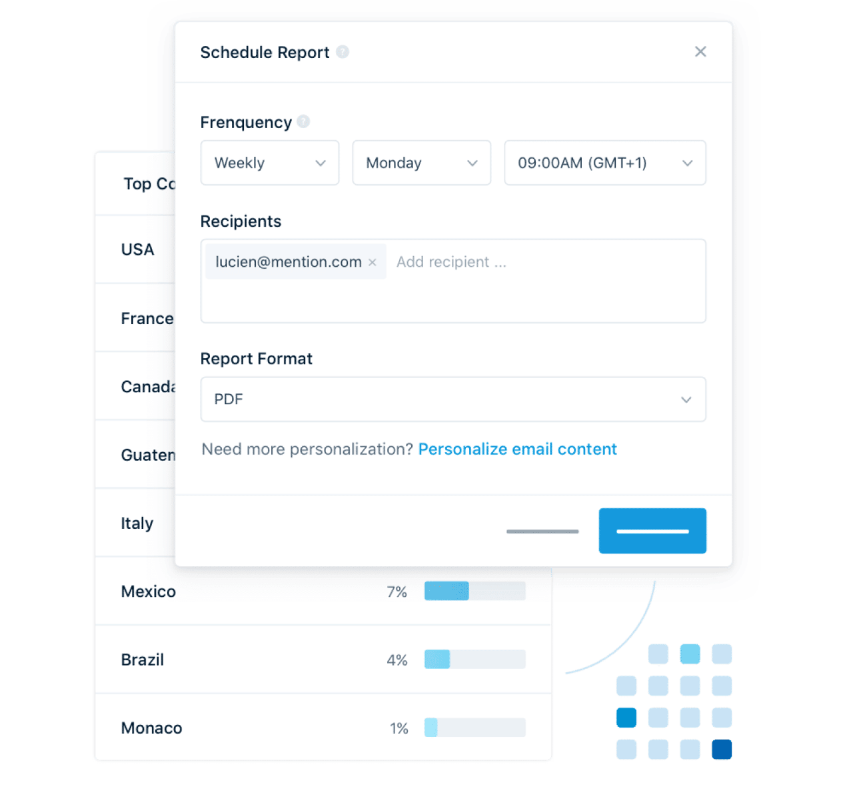
Task: Click the 1% value for Monaco
Action: click(x=399, y=728)
